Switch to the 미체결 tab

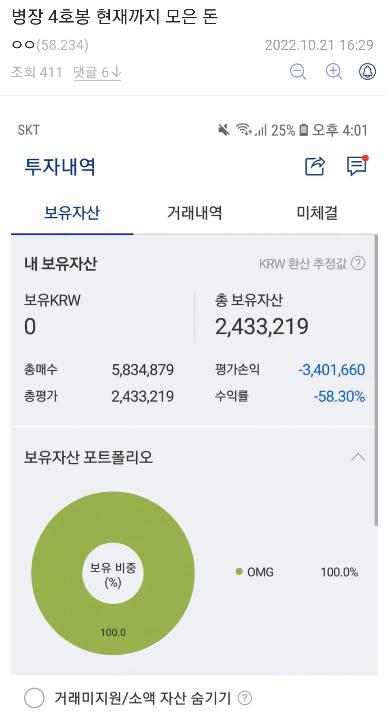coord(317,213)
